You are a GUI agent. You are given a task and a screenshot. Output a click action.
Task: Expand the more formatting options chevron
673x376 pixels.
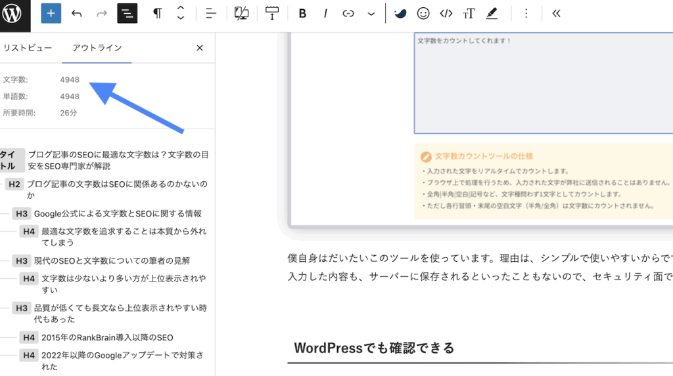(371, 14)
